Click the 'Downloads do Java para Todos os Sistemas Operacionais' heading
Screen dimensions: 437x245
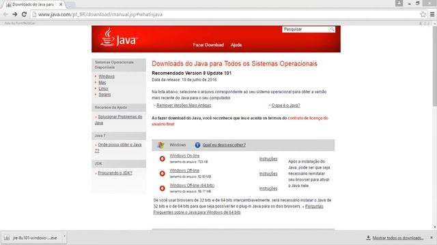point(234,63)
